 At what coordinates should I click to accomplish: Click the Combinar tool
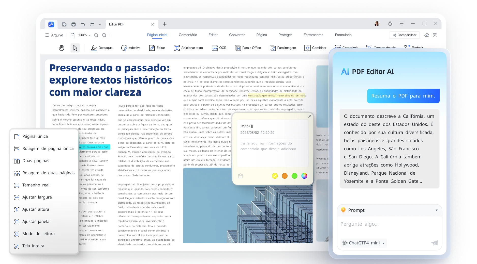[315, 48]
